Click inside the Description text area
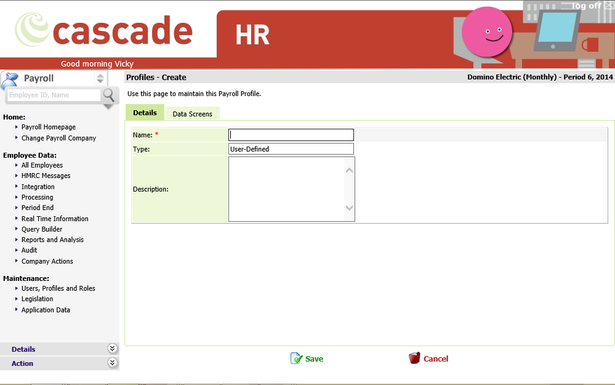The image size is (615, 385). tap(286, 189)
